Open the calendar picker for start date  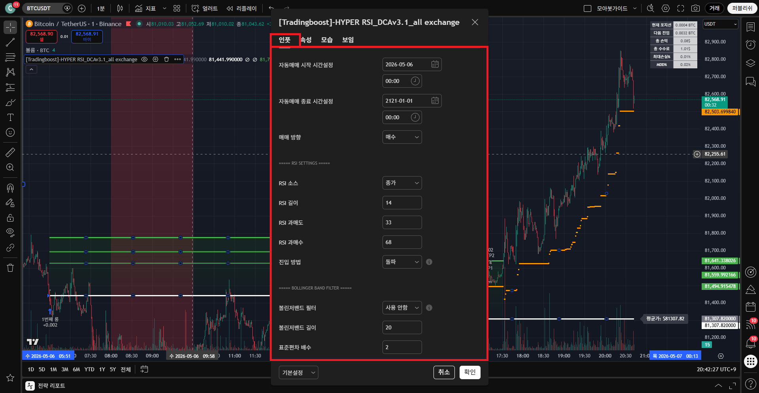coord(435,64)
